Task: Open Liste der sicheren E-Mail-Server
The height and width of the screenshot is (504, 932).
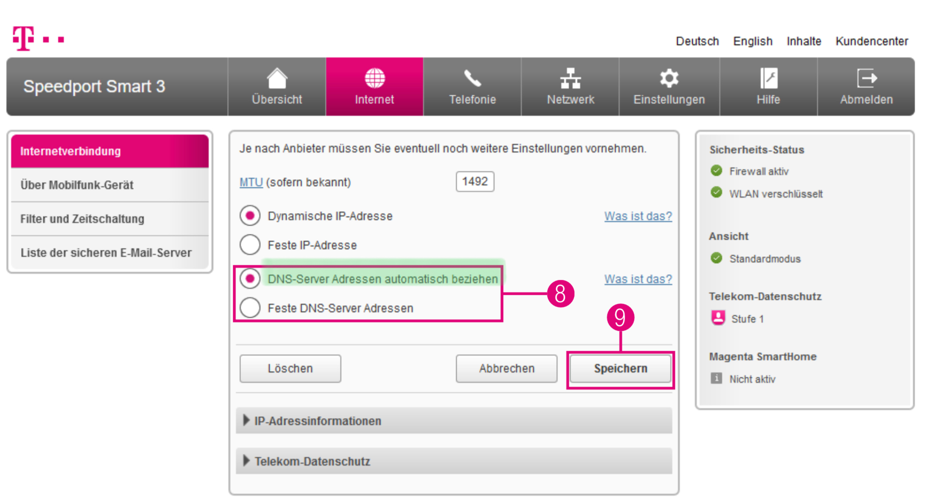Action: [110, 252]
